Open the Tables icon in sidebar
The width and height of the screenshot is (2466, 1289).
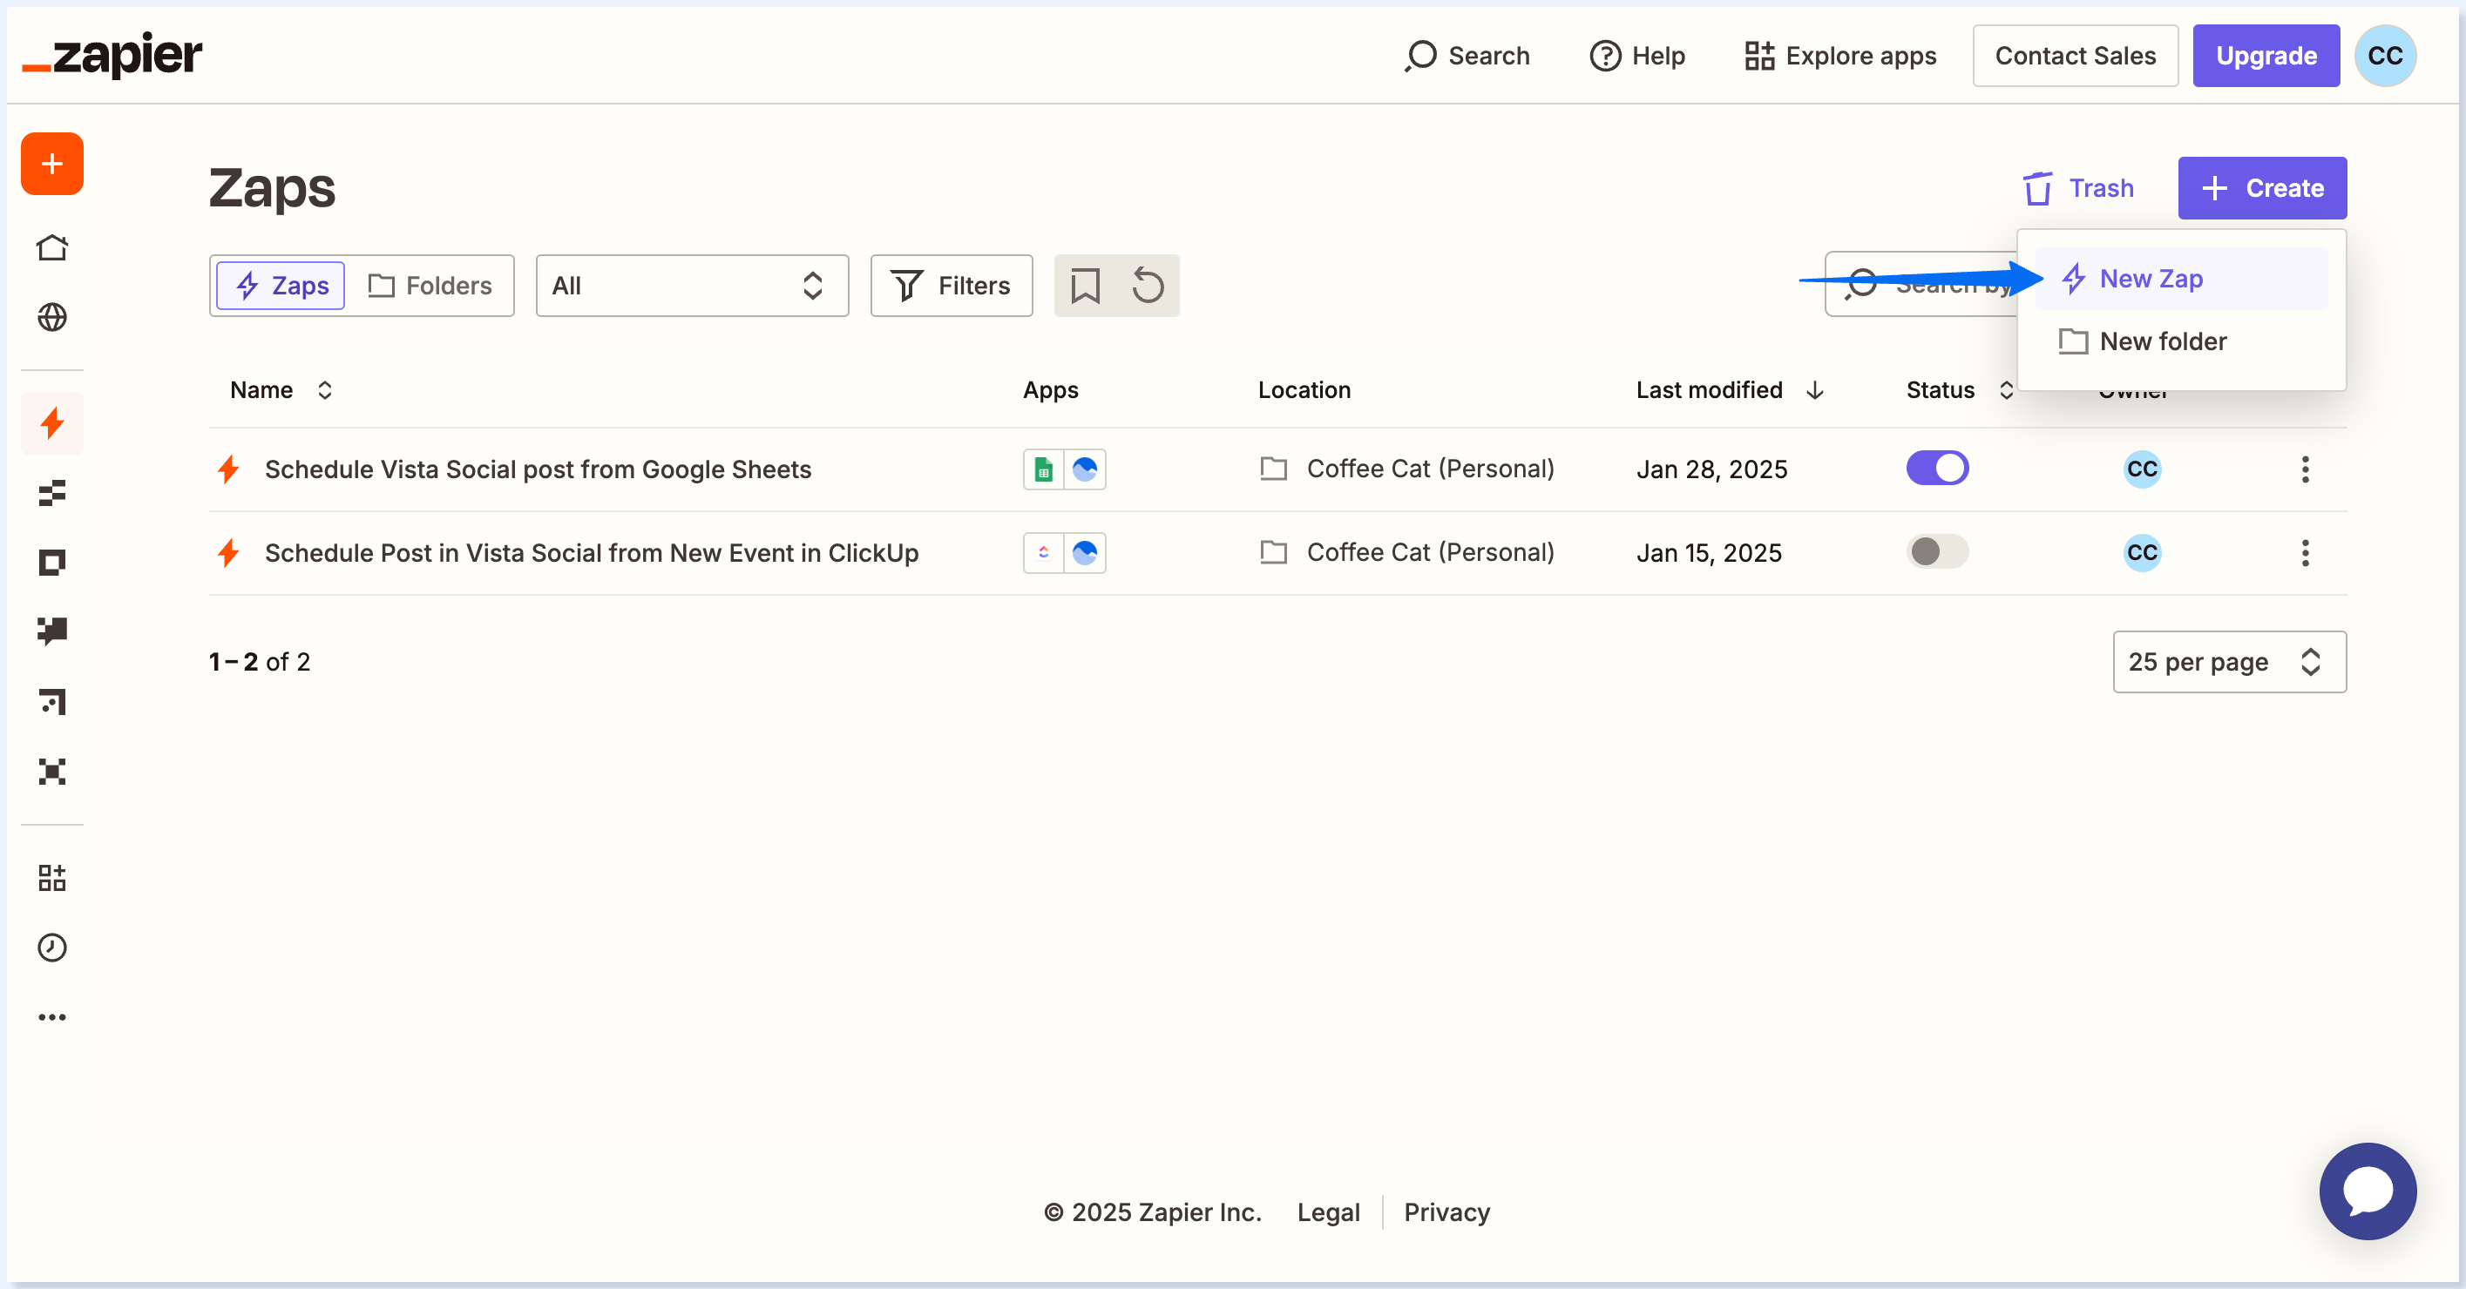(x=51, y=492)
